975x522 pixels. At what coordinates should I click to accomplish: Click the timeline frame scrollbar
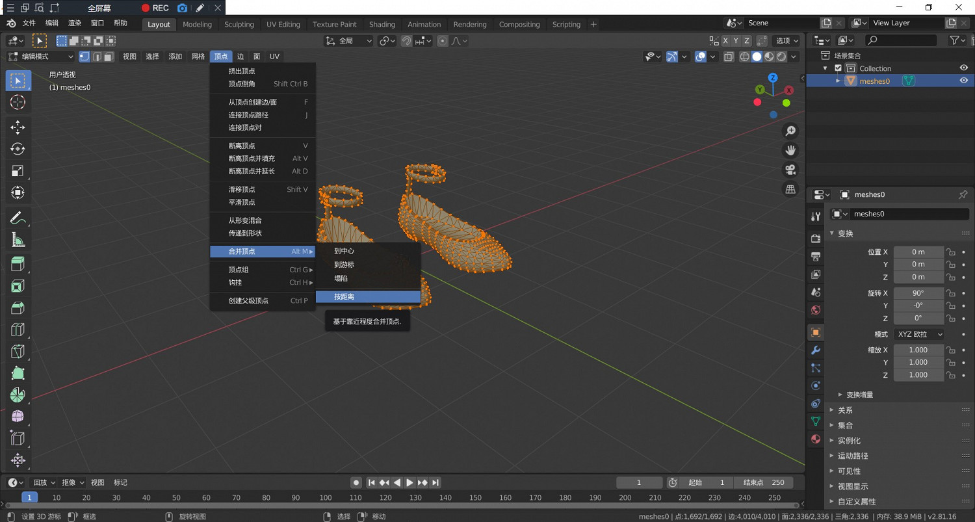click(402, 505)
